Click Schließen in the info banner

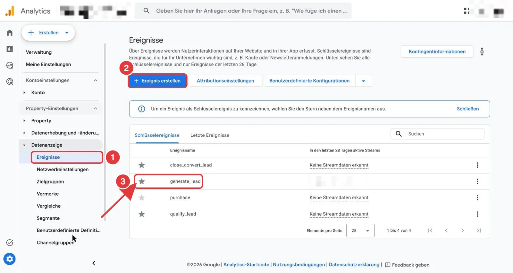[468, 109]
